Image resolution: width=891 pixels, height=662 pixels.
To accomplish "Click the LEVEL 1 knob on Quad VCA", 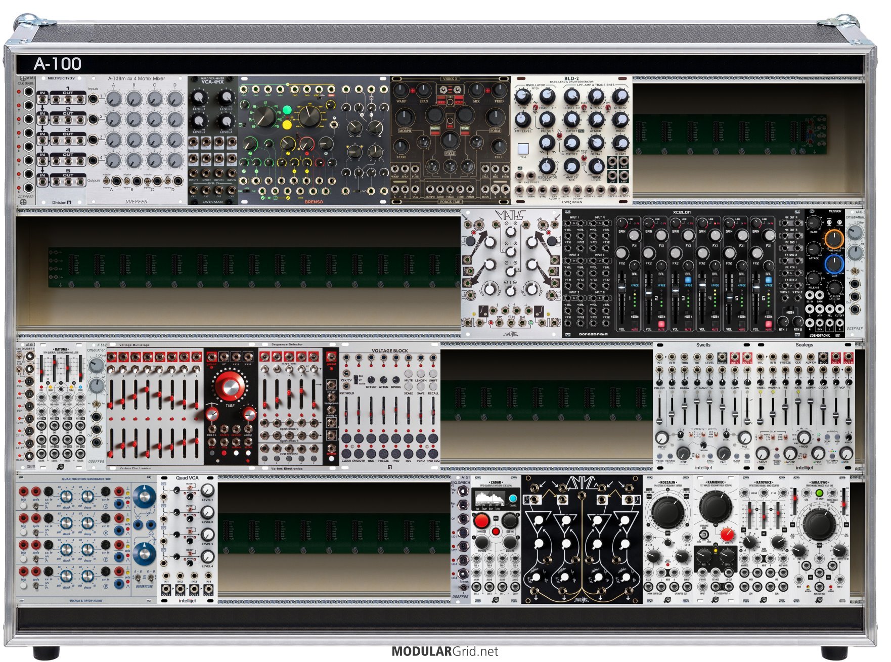I will tap(207, 490).
